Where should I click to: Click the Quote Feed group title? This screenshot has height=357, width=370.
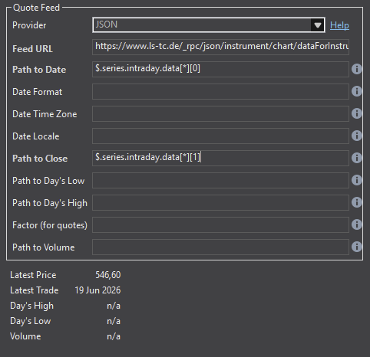36,8
